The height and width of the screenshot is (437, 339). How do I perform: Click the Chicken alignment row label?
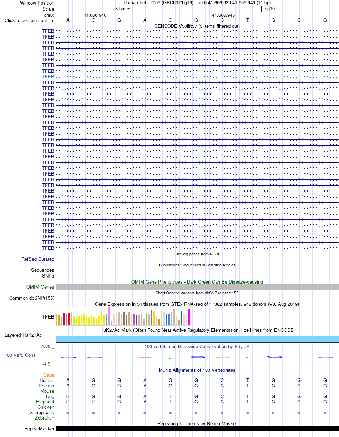46,407
